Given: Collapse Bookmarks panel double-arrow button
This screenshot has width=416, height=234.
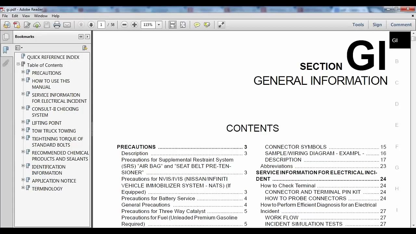Looking at the screenshot, I should click(81, 37).
